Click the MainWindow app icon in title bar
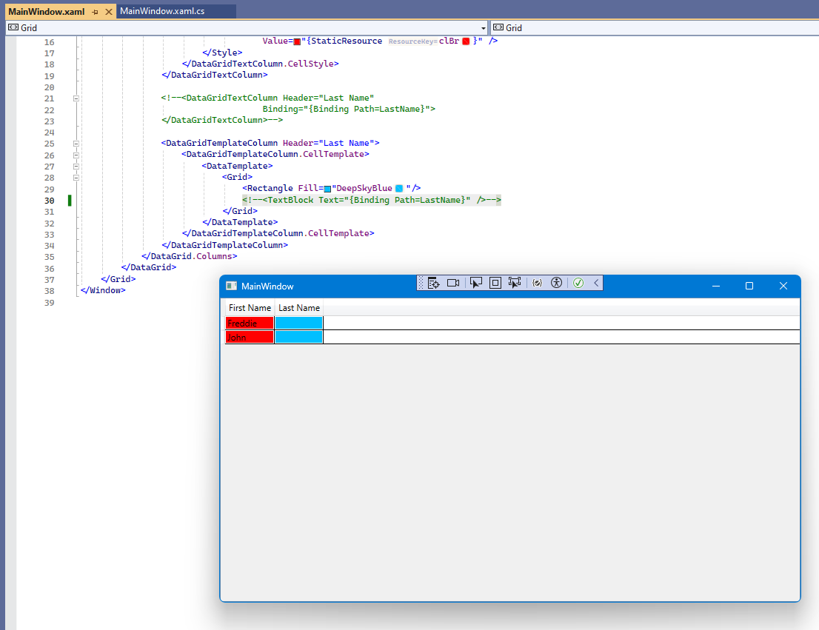 tap(231, 286)
